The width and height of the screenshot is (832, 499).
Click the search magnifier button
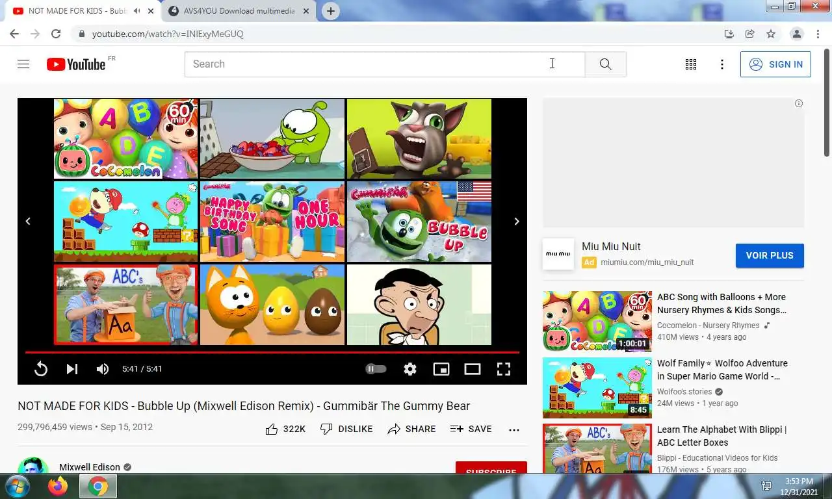[605, 64]
